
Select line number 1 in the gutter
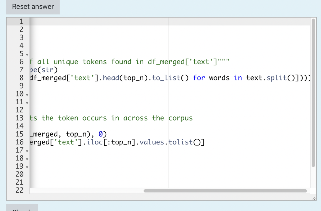pyautogui.click(x=22, y=22)
